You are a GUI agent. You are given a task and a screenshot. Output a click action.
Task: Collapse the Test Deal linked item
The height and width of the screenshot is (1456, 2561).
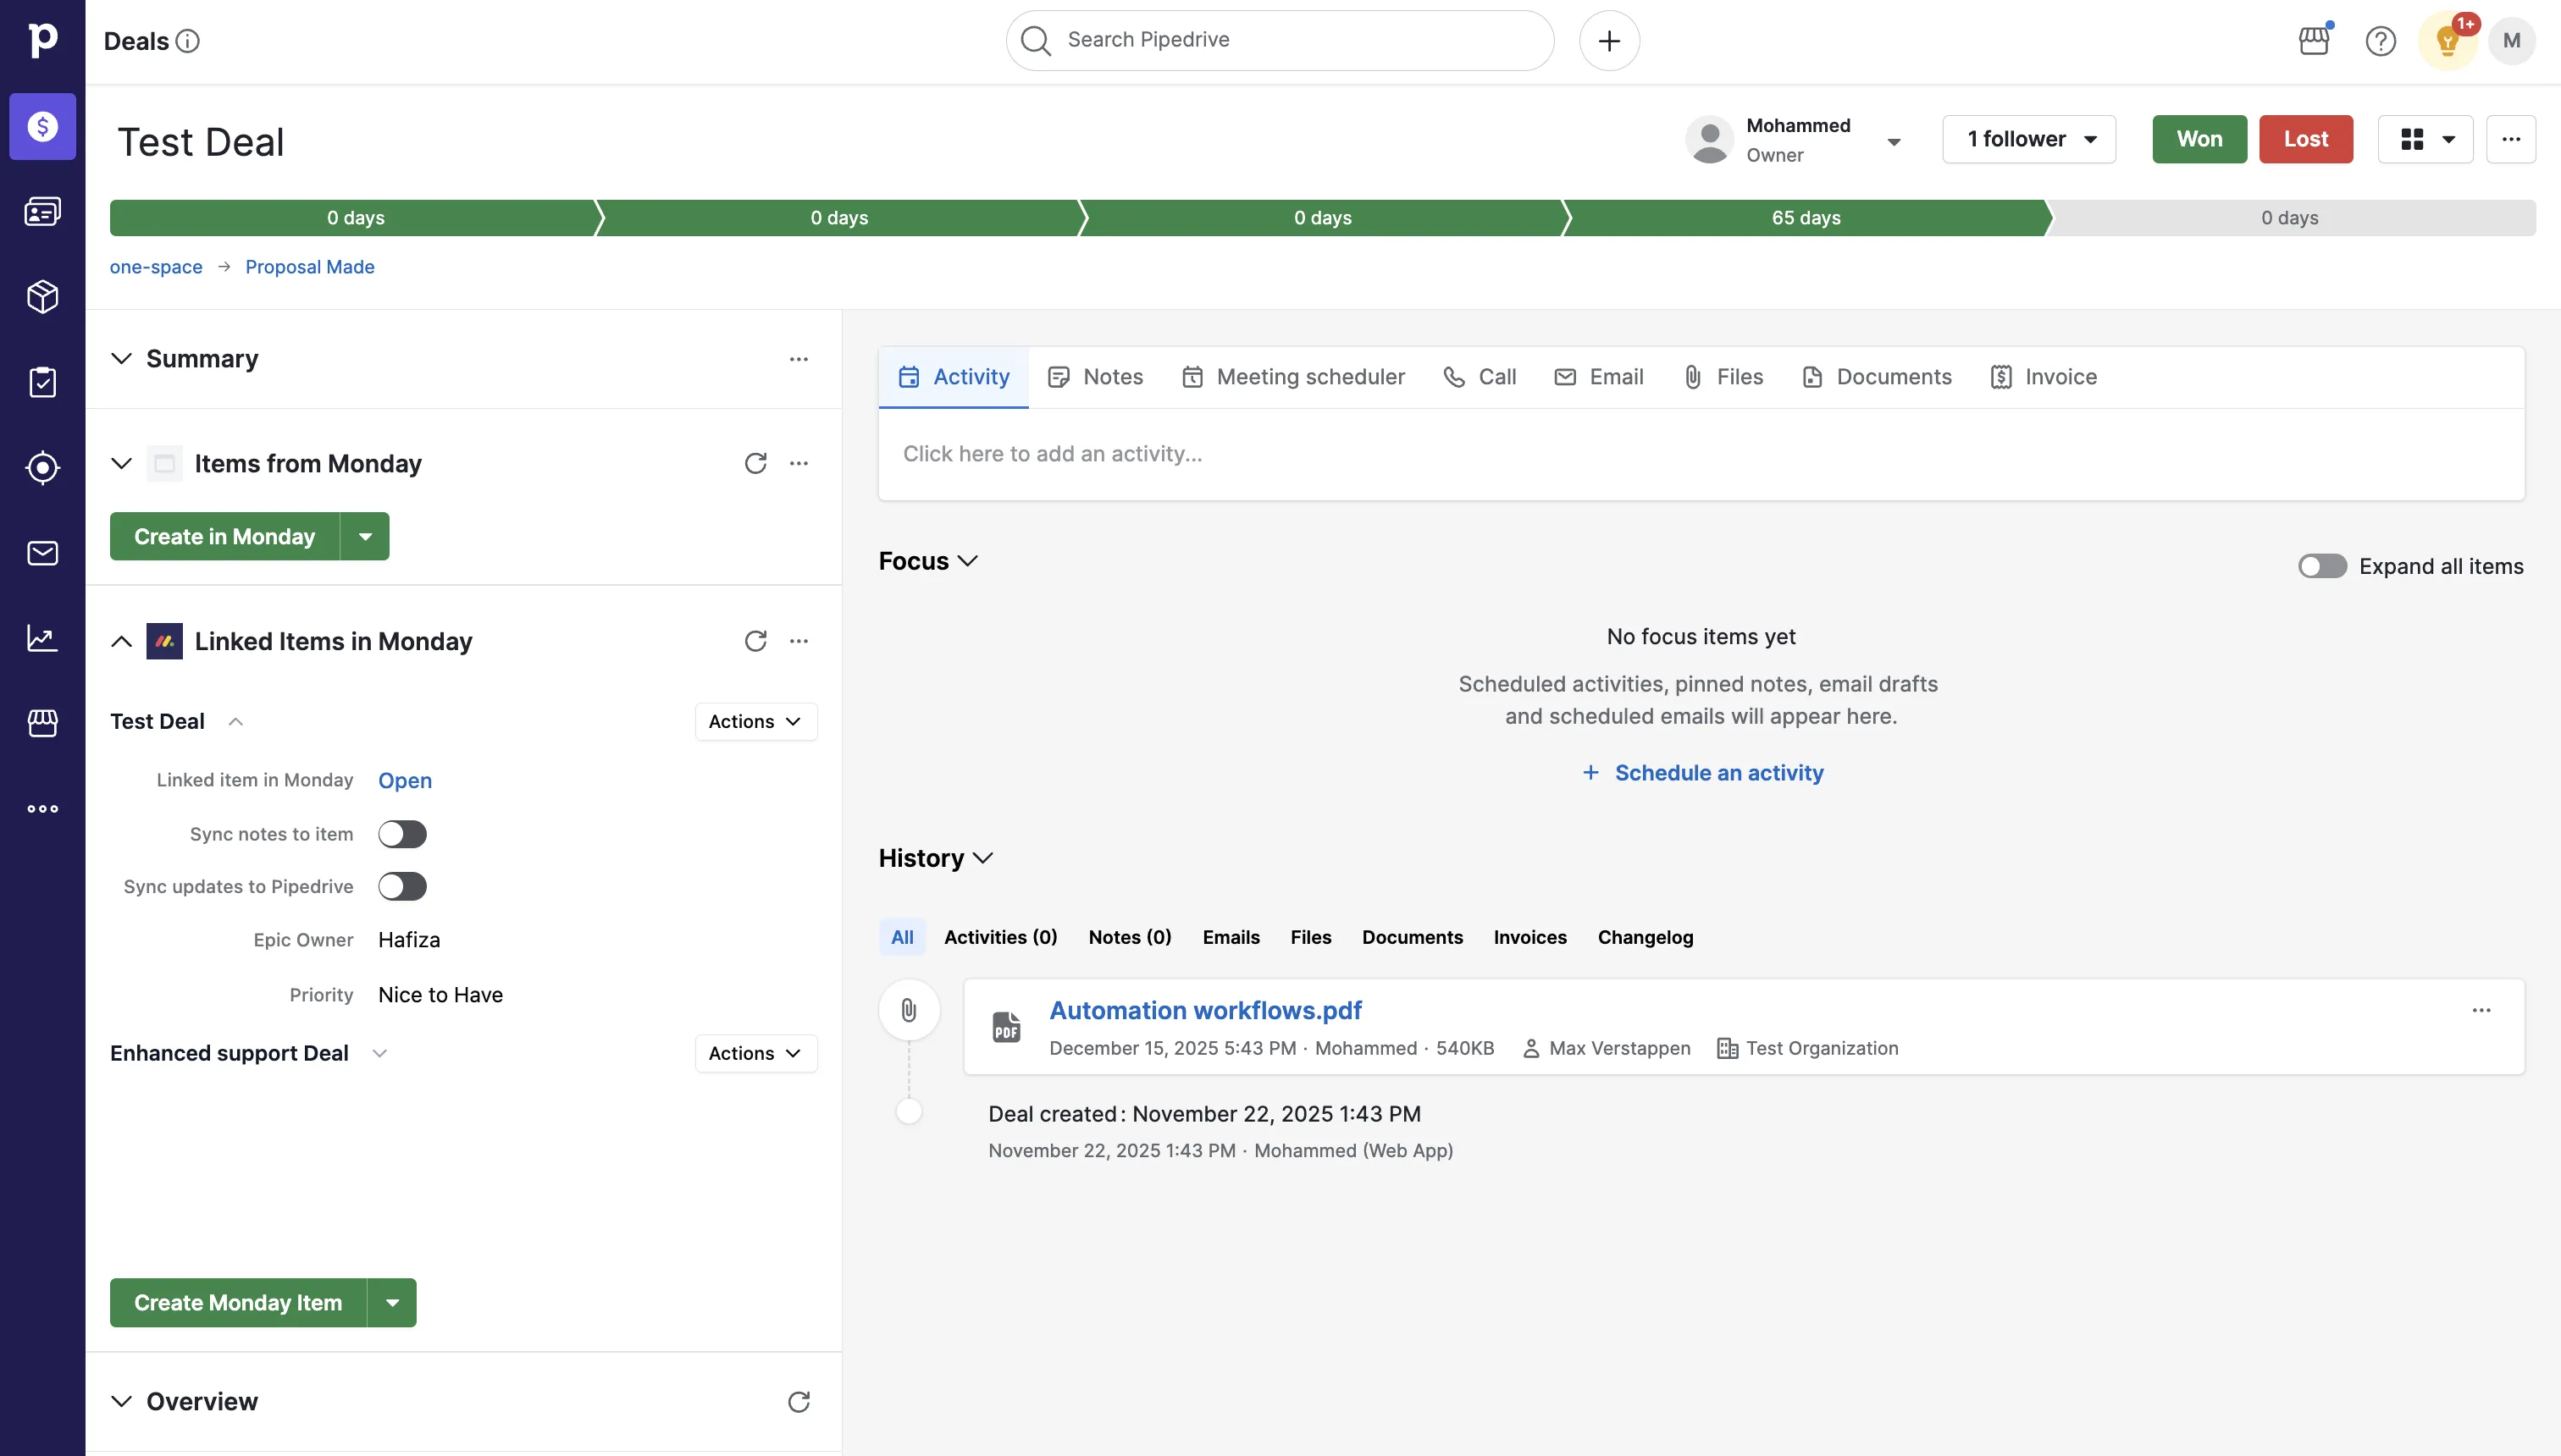click(235, 721)
